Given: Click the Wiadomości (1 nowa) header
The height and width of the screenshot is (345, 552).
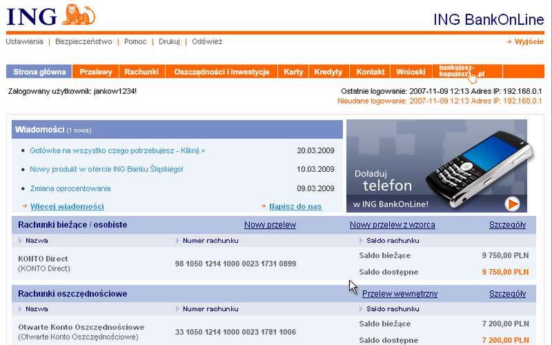Looking at the screenshot, I should pyautogui.click(x=177, y=129).
